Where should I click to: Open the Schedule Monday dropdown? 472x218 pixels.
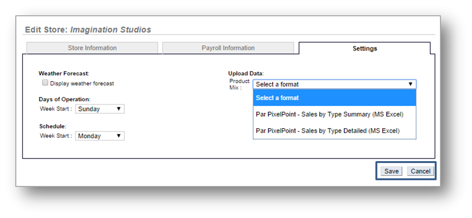pos(99,136)
